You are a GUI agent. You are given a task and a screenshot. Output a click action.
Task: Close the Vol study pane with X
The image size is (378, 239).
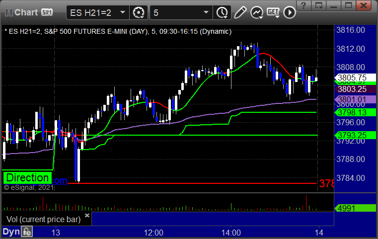(87, 215)
